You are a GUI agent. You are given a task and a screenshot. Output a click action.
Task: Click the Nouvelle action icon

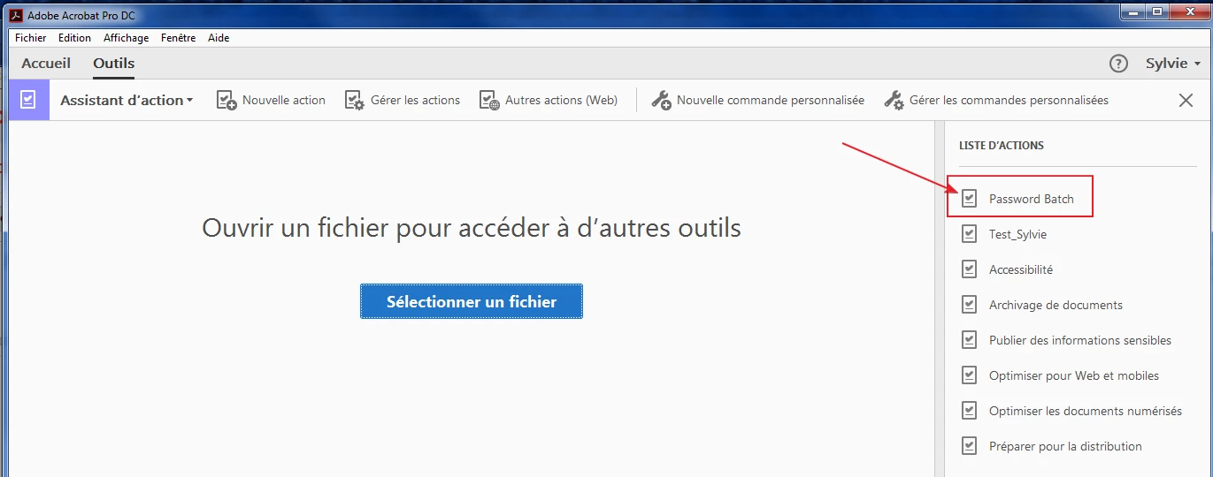[226, 101]
